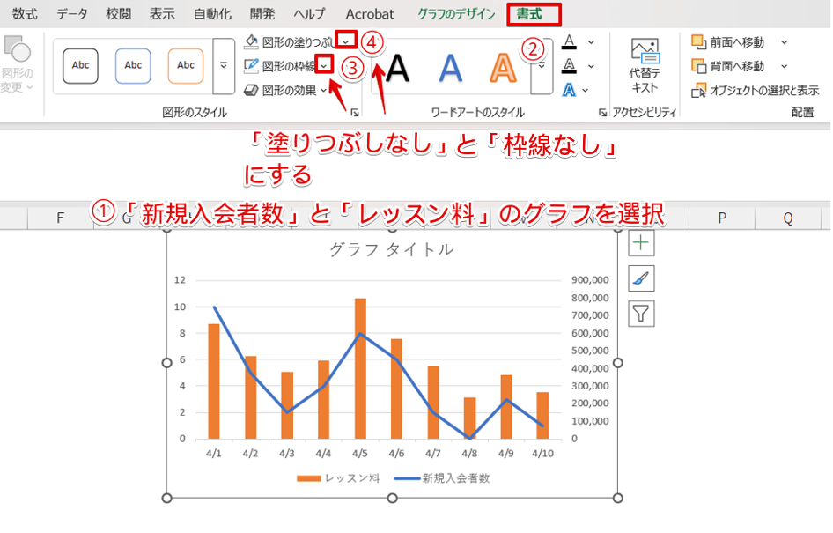Click the Chart Filters funnel icon
The height and width of the screenshot is (533, 833).
[641, 313]
